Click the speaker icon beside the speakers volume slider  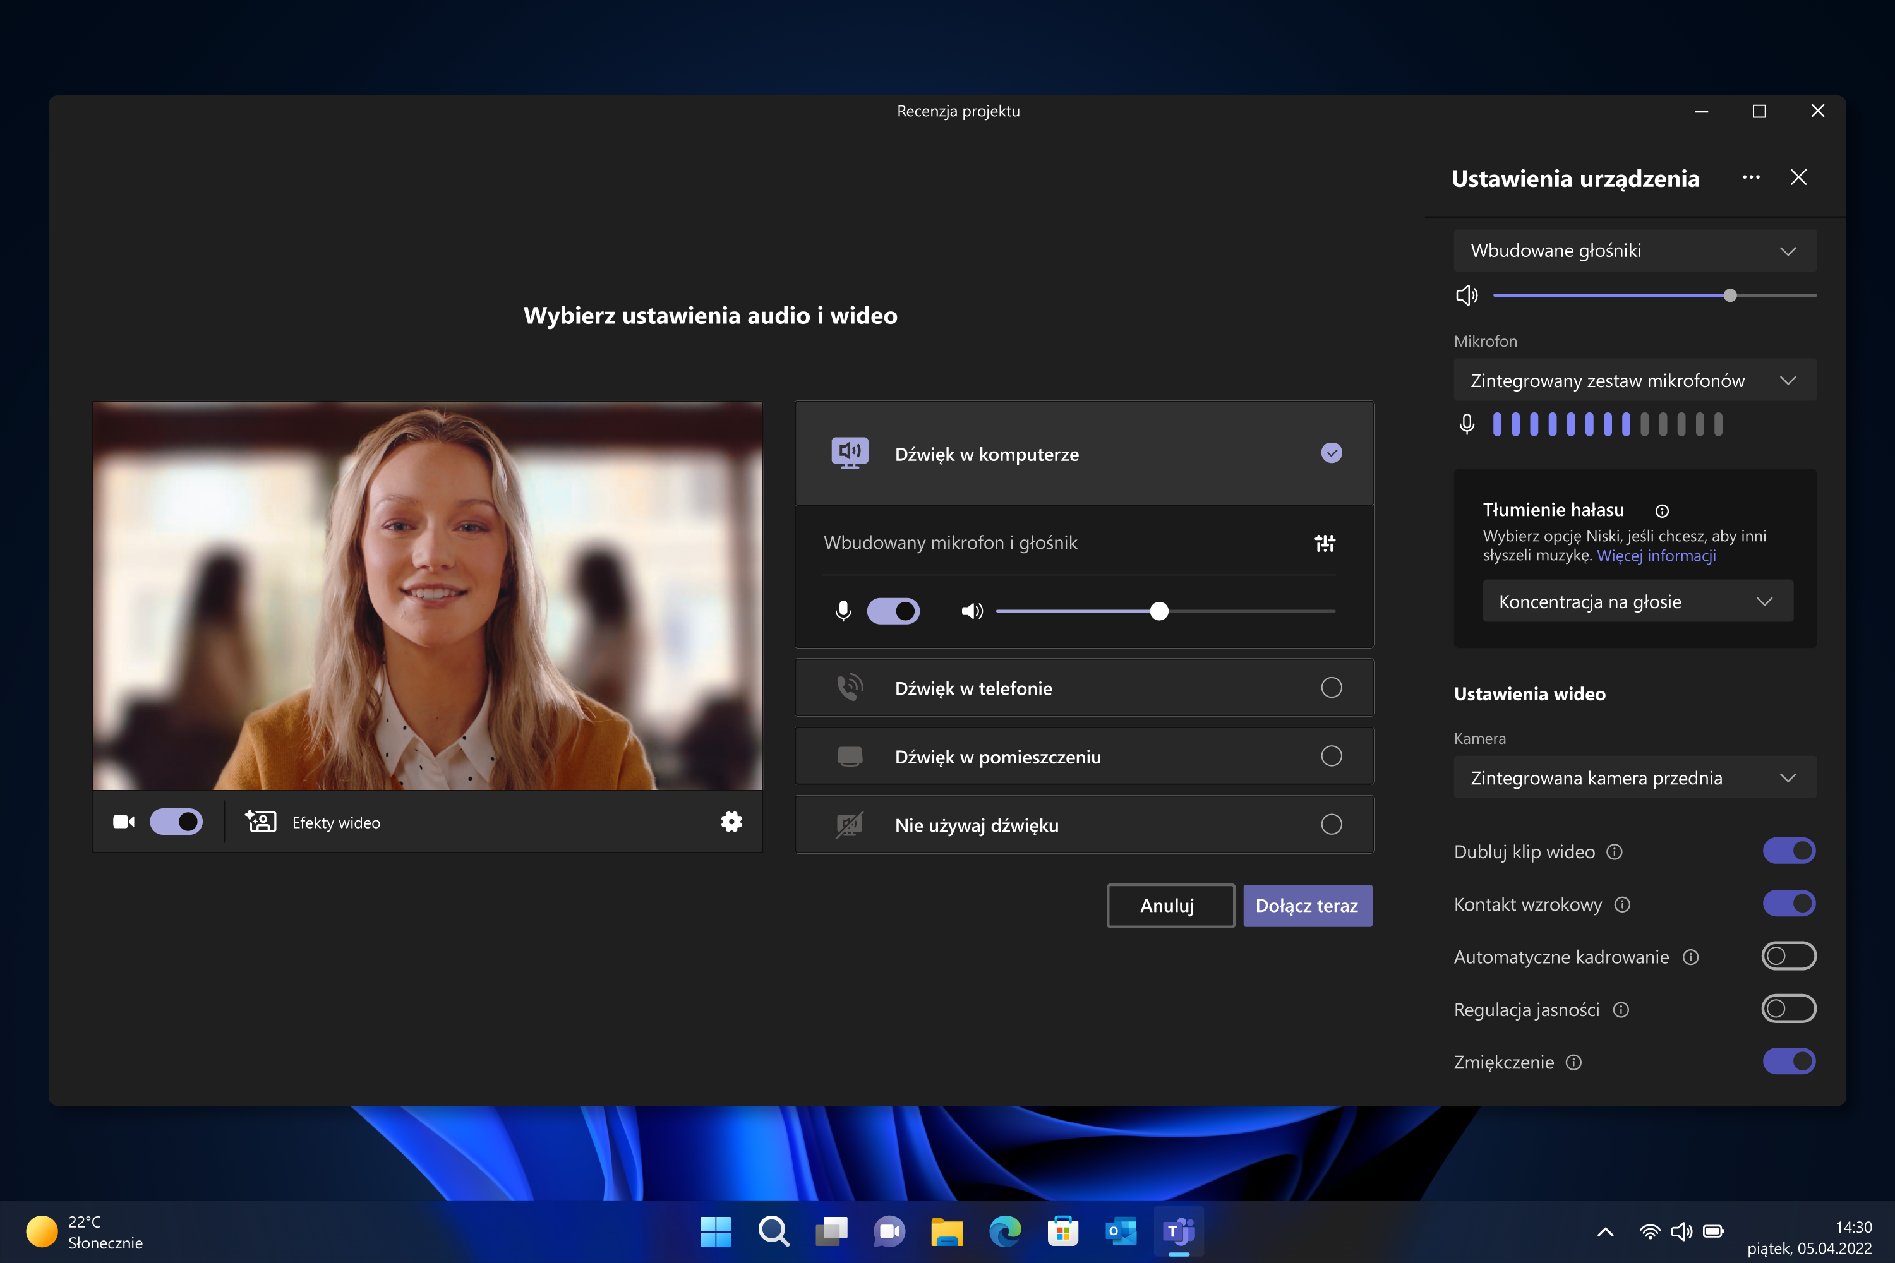1467,295
